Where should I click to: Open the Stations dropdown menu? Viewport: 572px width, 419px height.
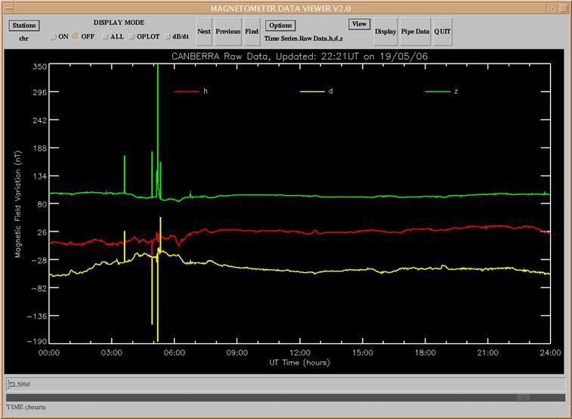pyautogui.click(x=24, y=25)
